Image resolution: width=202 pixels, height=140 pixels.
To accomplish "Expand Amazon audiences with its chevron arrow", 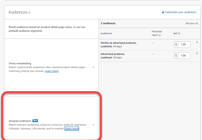I will click(x=93, y=125).
